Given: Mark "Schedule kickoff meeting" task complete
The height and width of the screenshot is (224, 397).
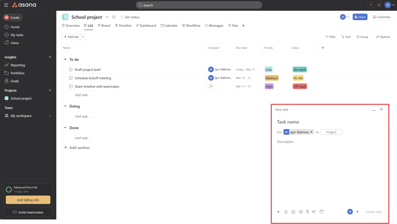Looking at the screenshot, I should tap(71, 78).
